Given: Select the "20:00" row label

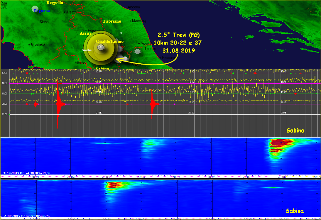Looking at the screenshot, I should [4, 104].
